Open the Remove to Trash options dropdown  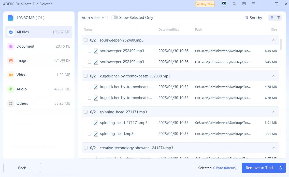coord(281,168)
